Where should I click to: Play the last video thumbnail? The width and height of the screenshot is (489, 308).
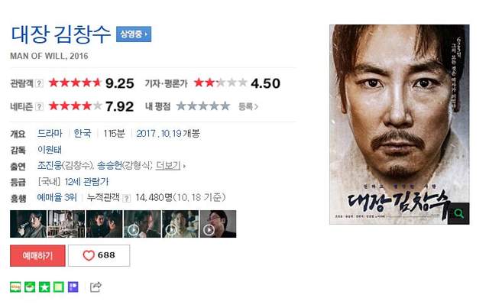tap(218, 224)
